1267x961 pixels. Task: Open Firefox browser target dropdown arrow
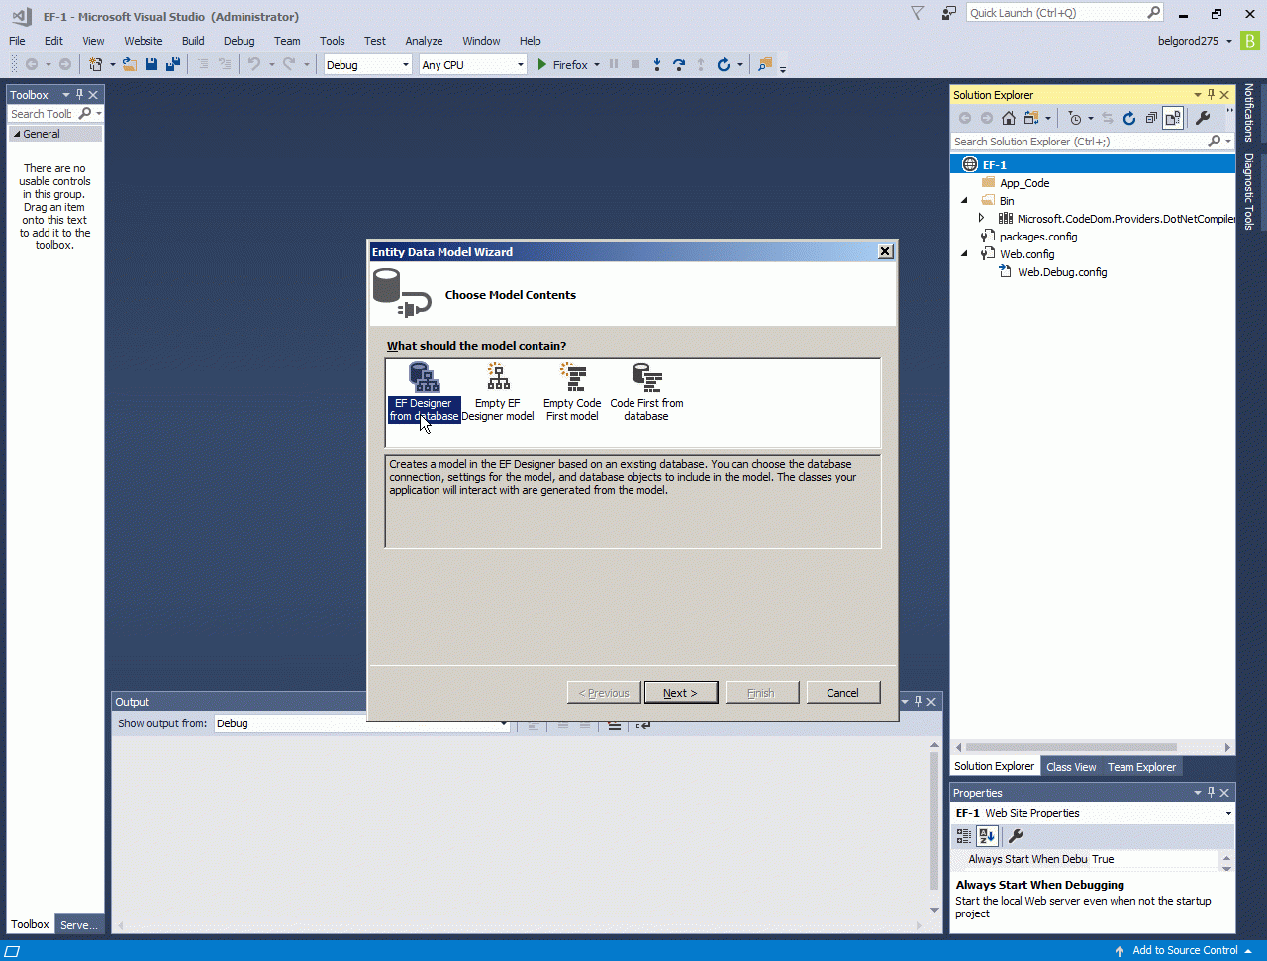(597, 65)
